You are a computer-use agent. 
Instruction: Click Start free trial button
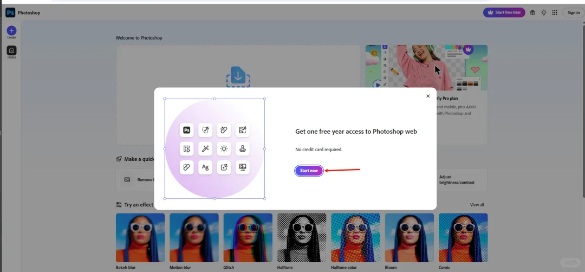pyautogui.click(x=504, y=12)
